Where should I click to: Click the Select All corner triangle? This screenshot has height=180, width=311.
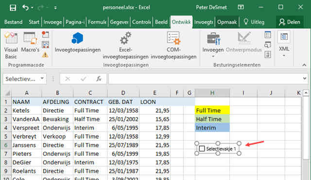pyautogui.click(x=7, y=93)
